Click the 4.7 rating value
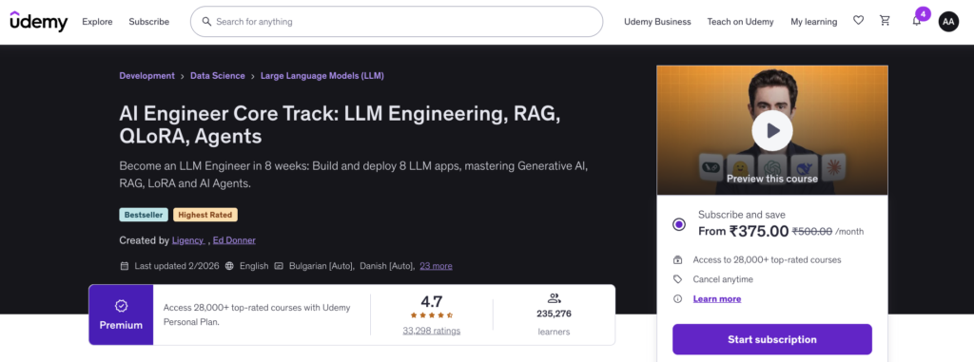 (432, 302)
